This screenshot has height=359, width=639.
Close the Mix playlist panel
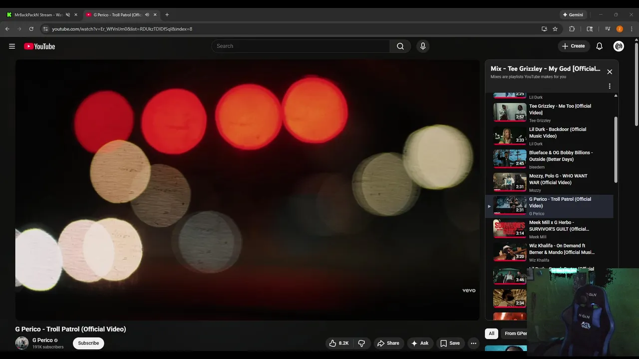pyautogui.click(x=610, y=72)
